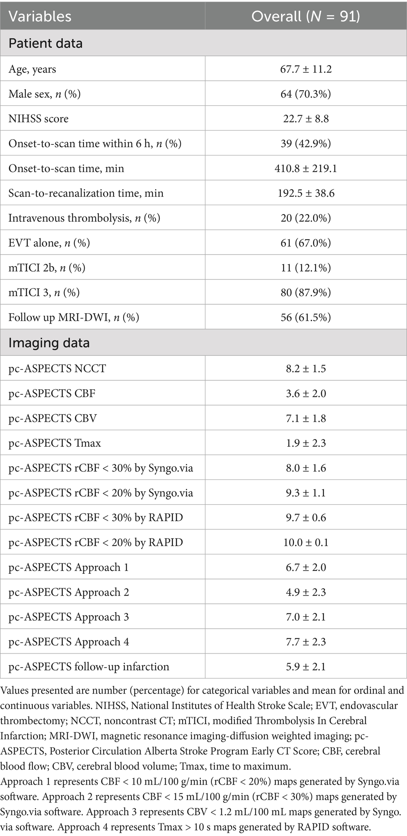Click Follow up MRI-DWI row label
The image size is (407, 836).
74,317
